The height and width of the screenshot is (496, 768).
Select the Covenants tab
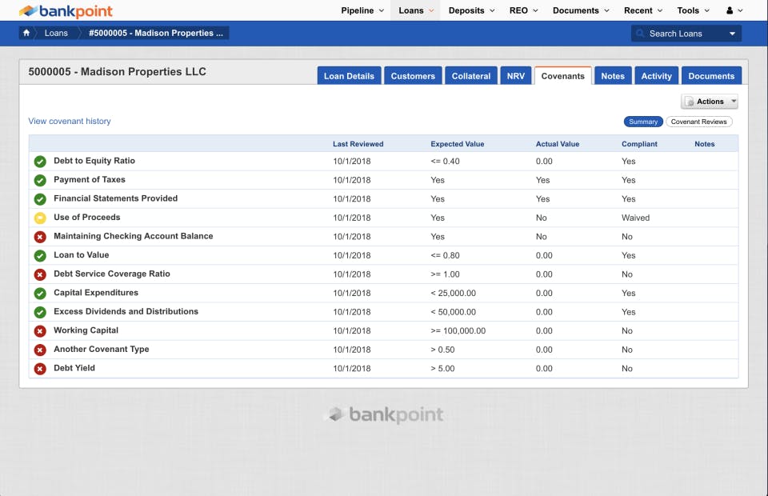click(x=562, y=76)
